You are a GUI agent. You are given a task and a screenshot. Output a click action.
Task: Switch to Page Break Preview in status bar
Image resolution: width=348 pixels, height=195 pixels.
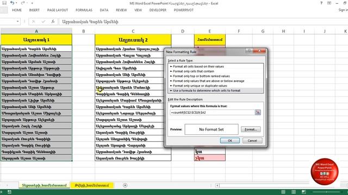click(x=303, y=192)
